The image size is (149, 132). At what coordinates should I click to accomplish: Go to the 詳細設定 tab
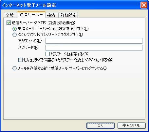tap(68, 15)
